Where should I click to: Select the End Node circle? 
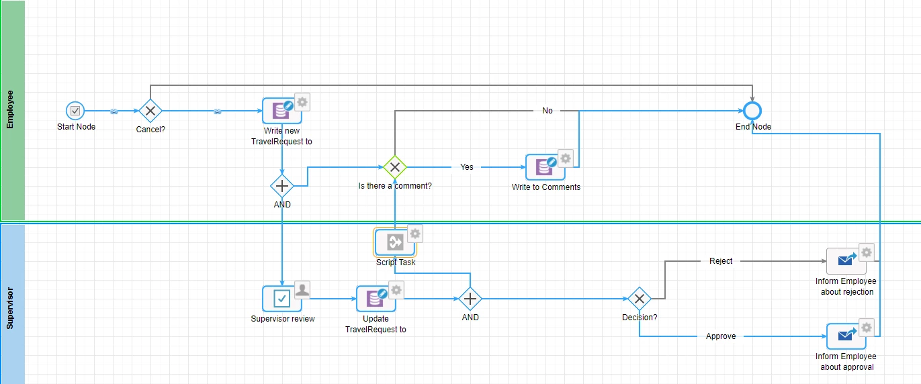click(752, 111)
